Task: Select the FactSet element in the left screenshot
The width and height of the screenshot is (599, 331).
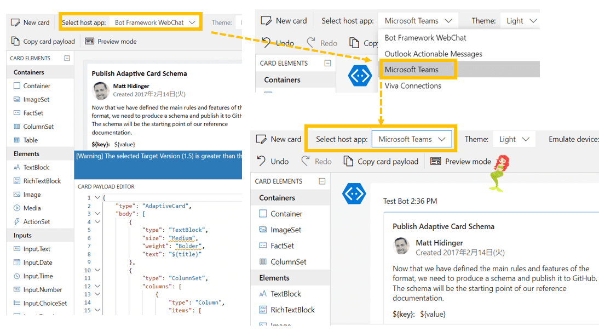Action: [x=28, y=113]
